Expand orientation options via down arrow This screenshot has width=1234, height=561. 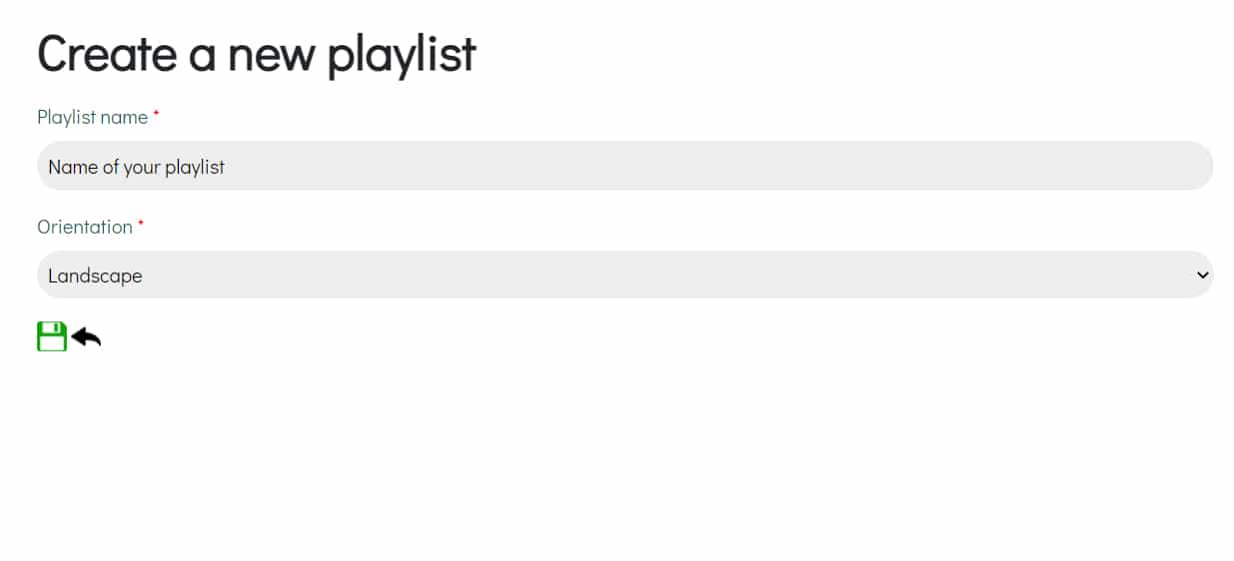[x=1202, y=275]
